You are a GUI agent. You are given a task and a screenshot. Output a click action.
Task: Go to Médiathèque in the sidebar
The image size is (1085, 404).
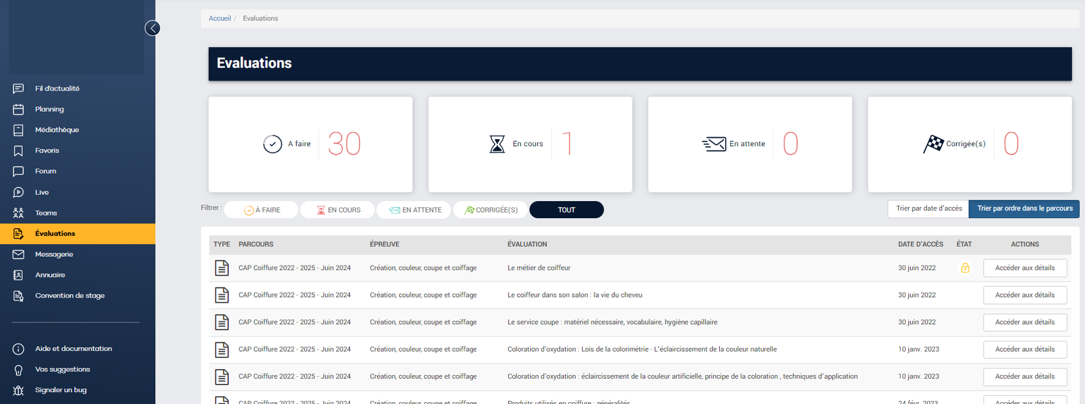pyautogui.click(x=56, y=130)
